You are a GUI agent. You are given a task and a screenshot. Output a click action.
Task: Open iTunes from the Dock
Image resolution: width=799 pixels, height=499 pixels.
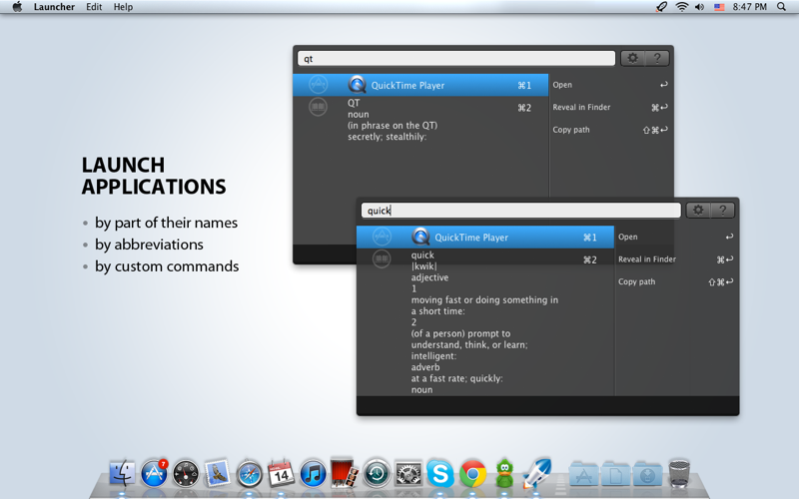pyautogui.click(x=313, y=475)
